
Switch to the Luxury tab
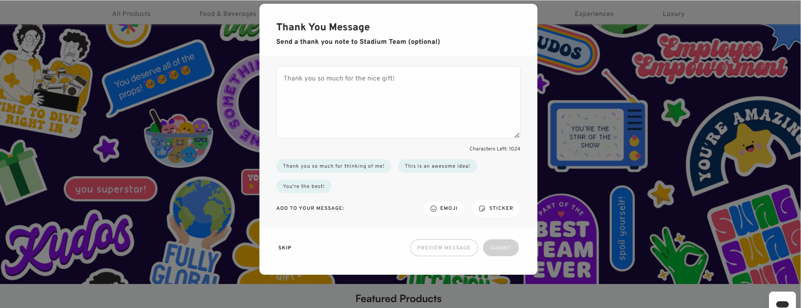pyautogui.click(x=673, y=13)
